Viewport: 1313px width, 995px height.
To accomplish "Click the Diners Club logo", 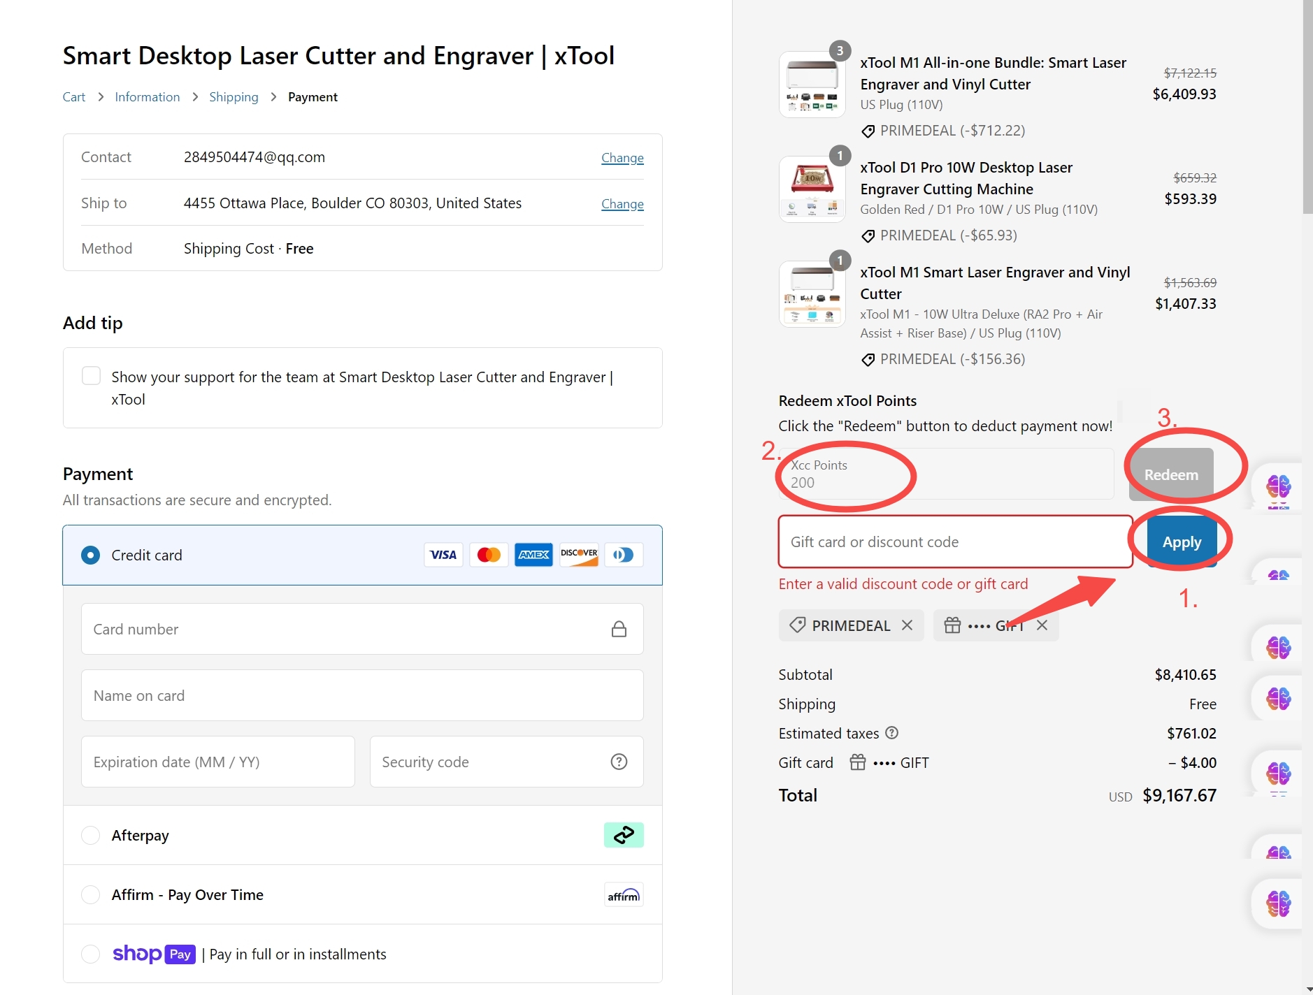I will coord(624,555).
